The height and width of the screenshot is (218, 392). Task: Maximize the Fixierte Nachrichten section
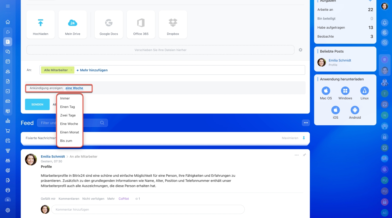click(290, 138)
